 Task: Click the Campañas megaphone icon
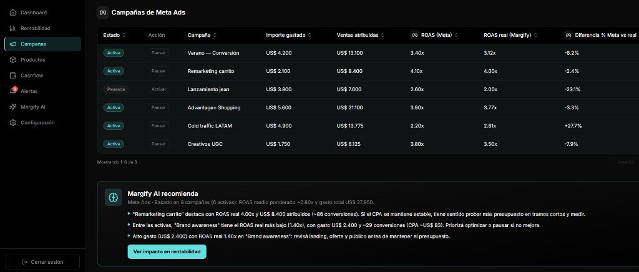[x=13, y=44]
